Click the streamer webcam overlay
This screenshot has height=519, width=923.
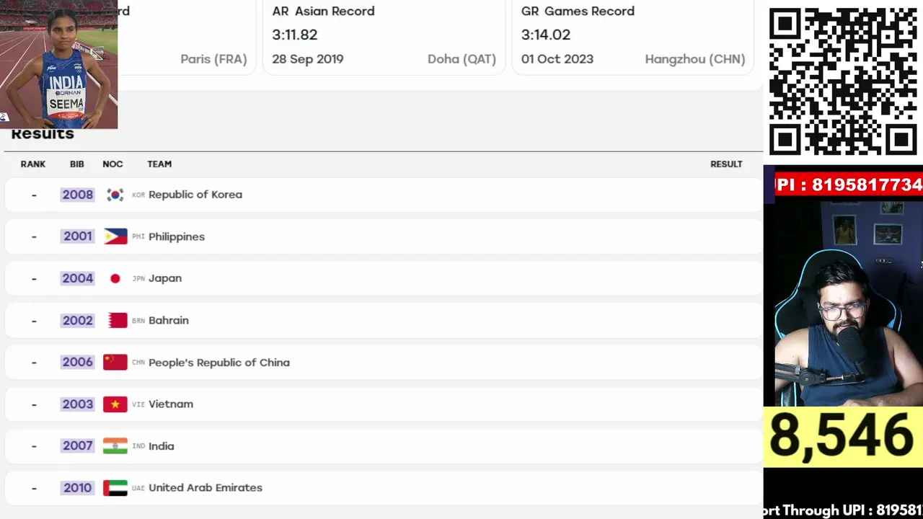(x=843, y=303)
